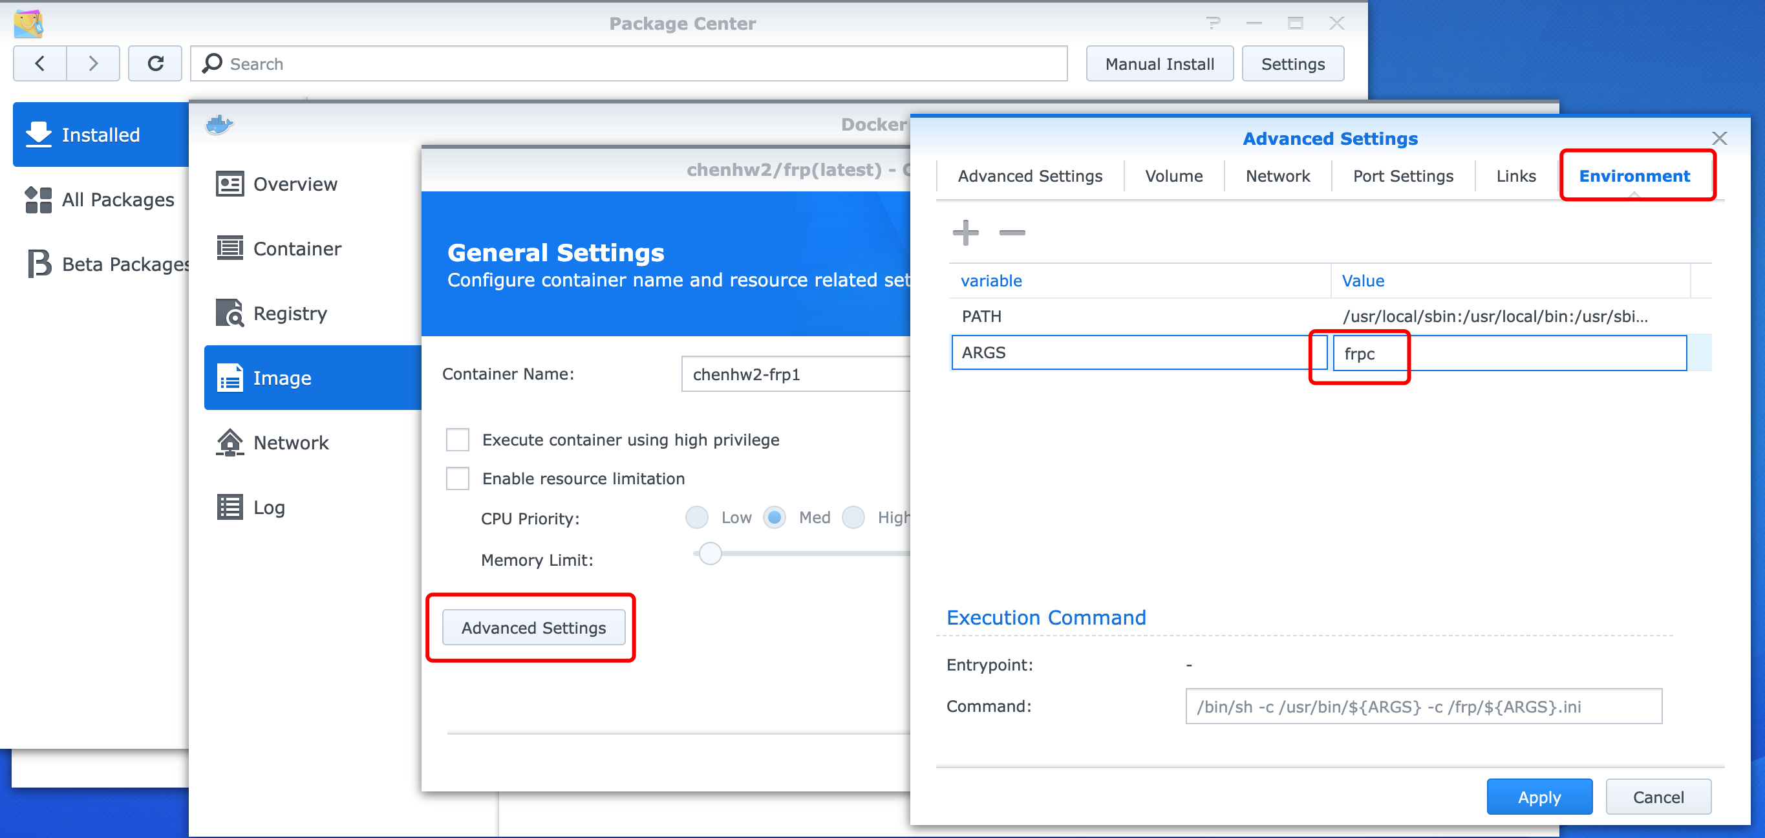
Task: Click the plus icon to add variable
Action: [965, 232]
